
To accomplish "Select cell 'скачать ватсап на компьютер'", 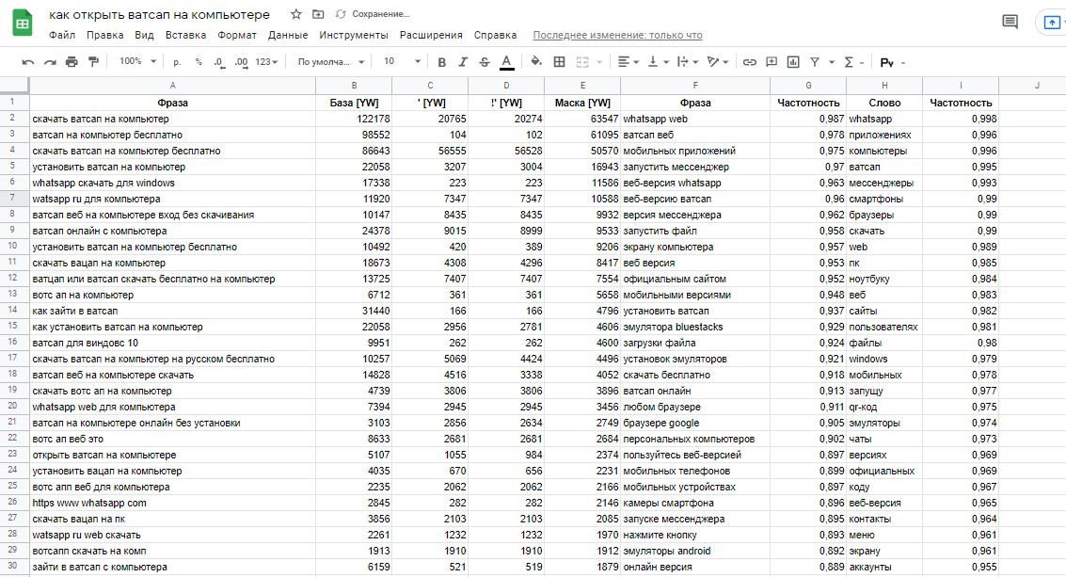I will 173,120.
